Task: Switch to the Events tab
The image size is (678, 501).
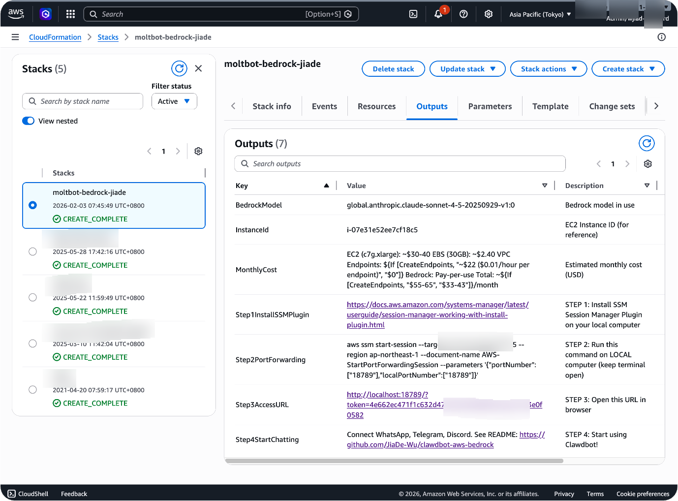Action: click(324, 106)
